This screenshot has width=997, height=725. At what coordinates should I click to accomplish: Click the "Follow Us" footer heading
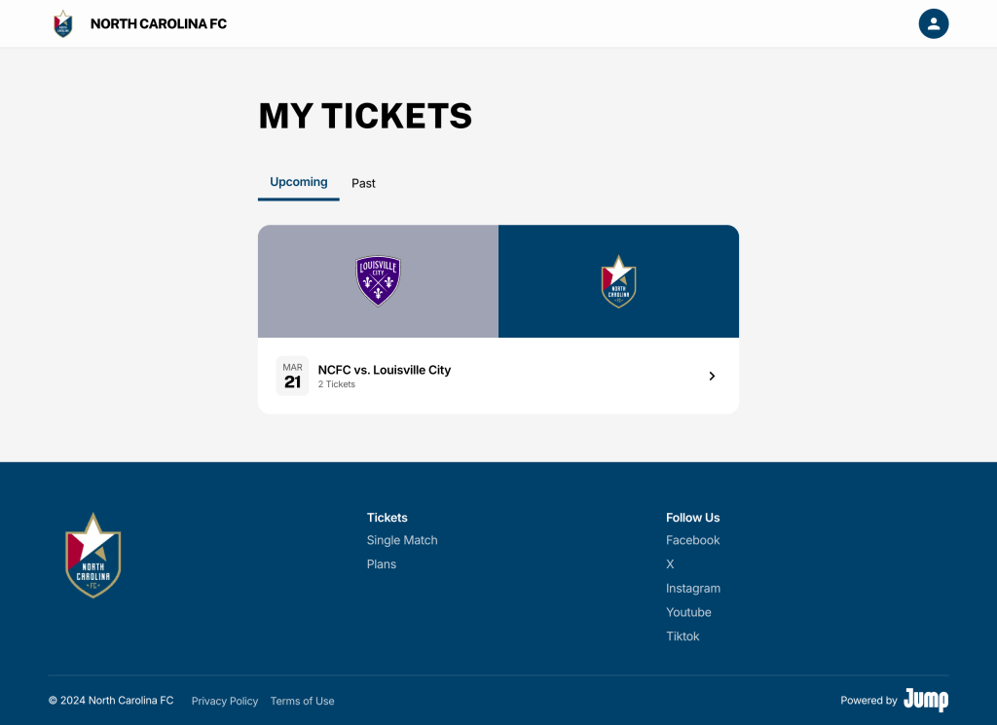tap(693, 517)
